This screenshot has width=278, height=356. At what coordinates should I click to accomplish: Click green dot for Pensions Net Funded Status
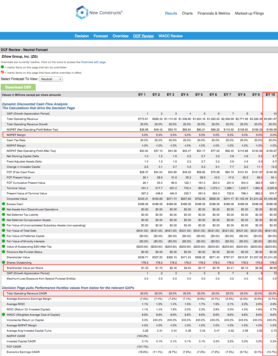point(4,252)
